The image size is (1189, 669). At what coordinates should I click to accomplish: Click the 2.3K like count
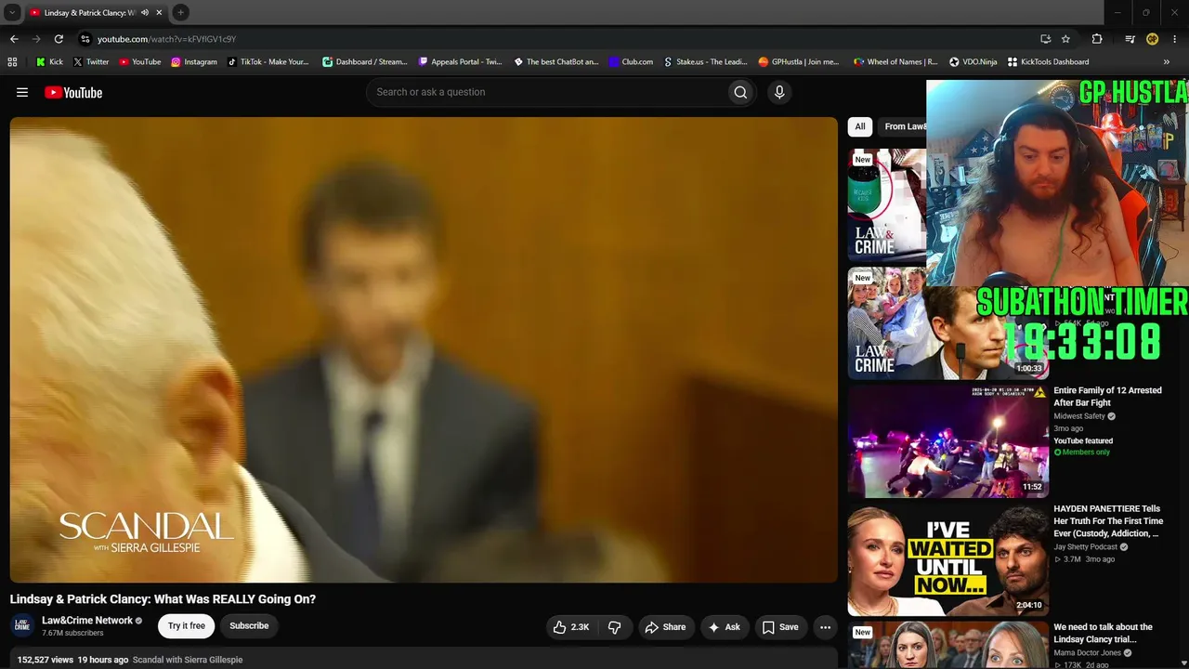pos(581,627)
